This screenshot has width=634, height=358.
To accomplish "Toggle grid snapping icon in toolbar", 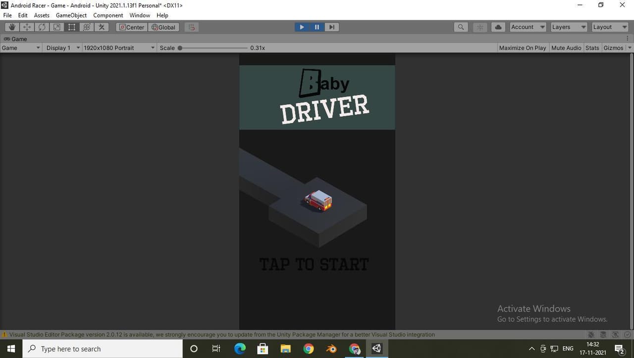I will [x=192, y=27].
